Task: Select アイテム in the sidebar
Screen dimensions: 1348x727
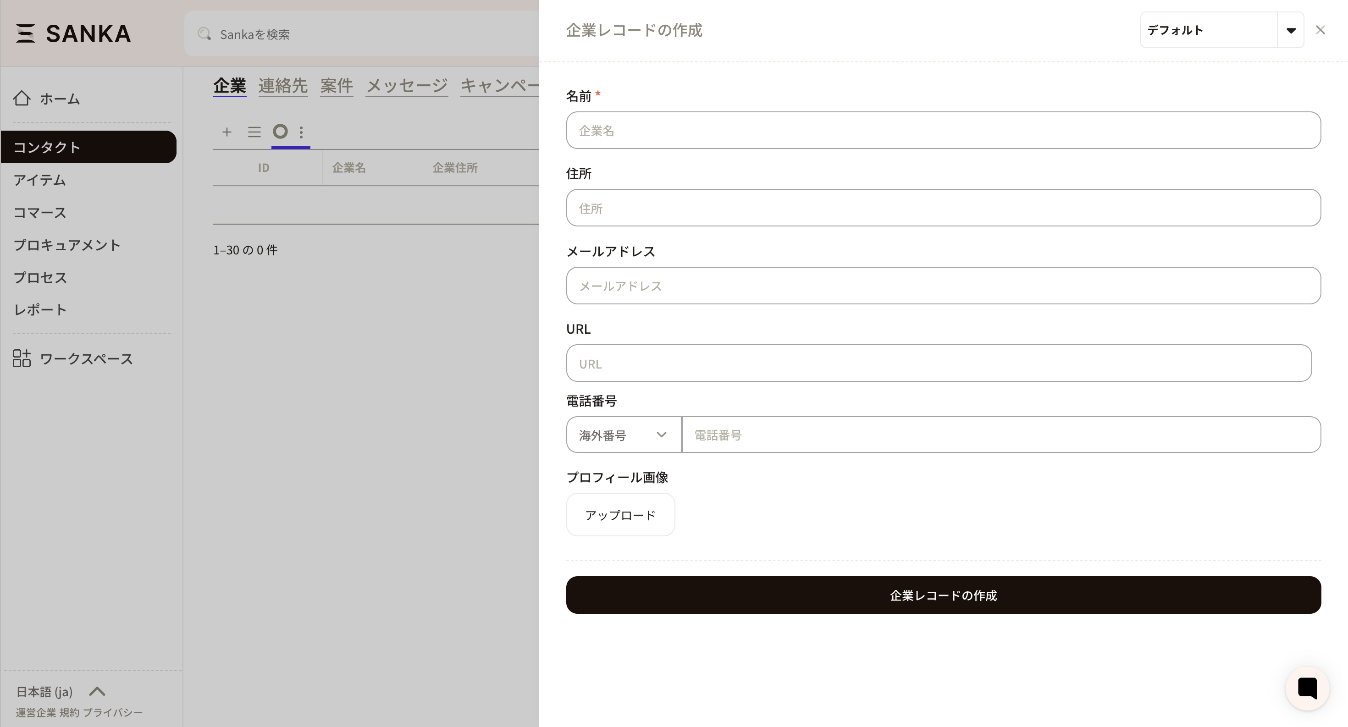Action: (40, 180)
